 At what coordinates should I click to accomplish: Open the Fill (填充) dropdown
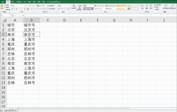(157, 7)
